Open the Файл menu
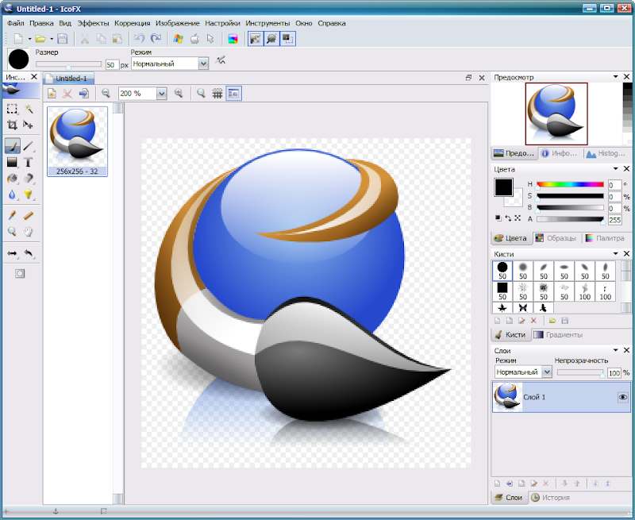This screenshot has height=520, width=635. point(16,23)
